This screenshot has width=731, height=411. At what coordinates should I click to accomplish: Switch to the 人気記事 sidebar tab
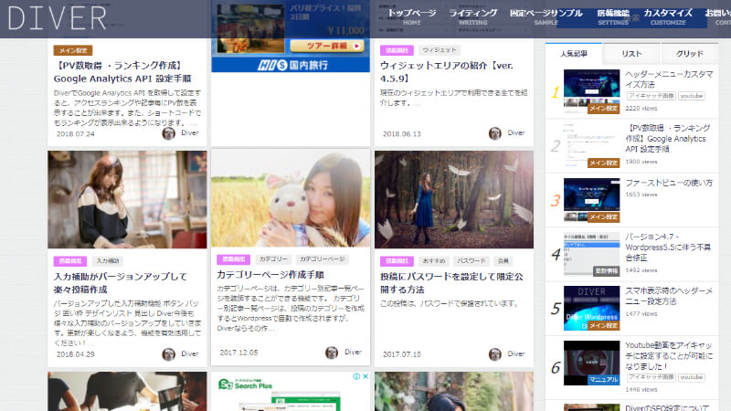[574, 54]
